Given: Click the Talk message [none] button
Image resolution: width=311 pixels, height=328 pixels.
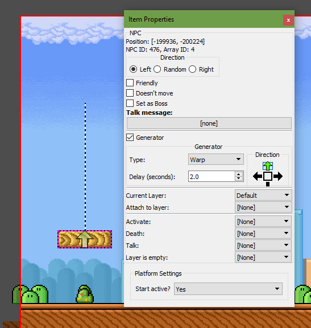Looking at the screenshot, I should click(209, 123).
